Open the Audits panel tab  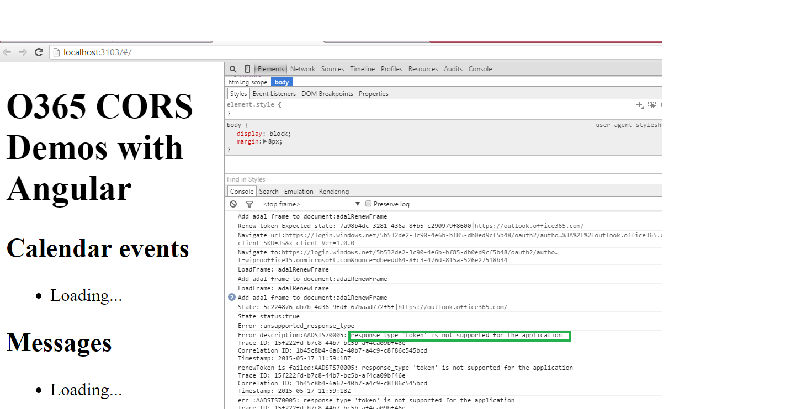pyautogui.click(x=453, y=69)
